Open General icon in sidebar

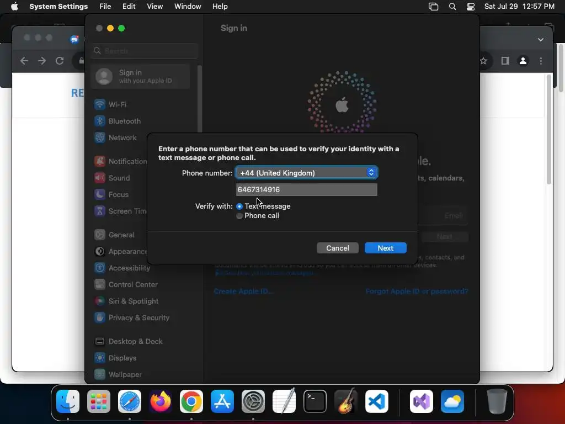click(x=100, y=235)
